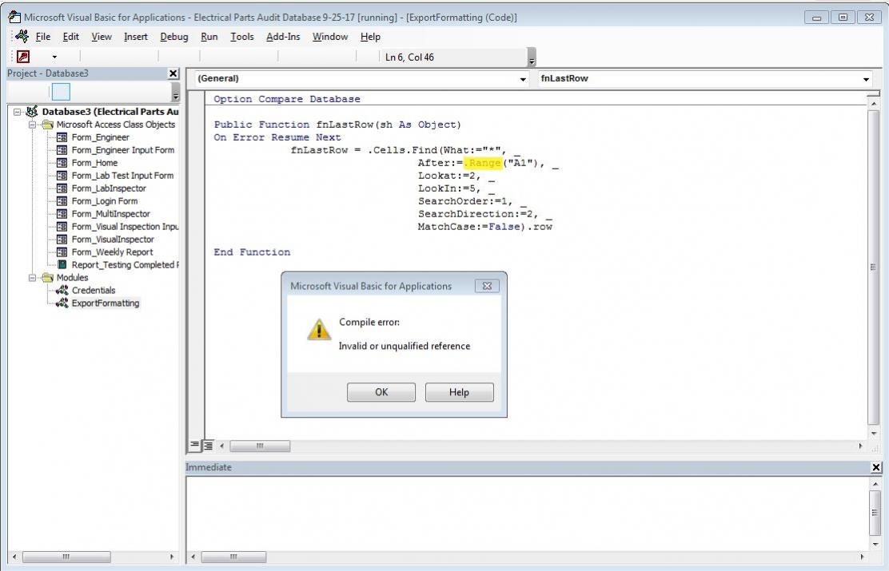The width and height of the screenshot is (889, 571).
Task: Click OK in the compile error dialog
Action: pos(381,392)
